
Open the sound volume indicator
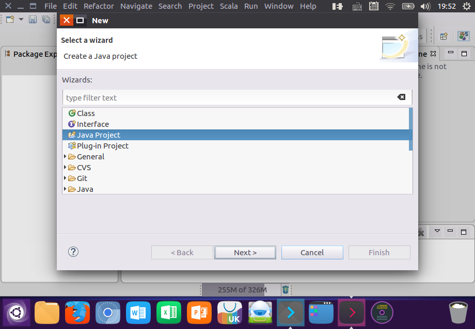coord(425,6)
